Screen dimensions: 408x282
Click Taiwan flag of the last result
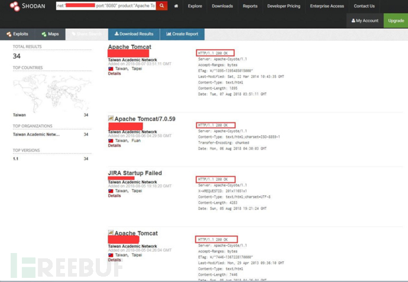click(x=111, y=255)
